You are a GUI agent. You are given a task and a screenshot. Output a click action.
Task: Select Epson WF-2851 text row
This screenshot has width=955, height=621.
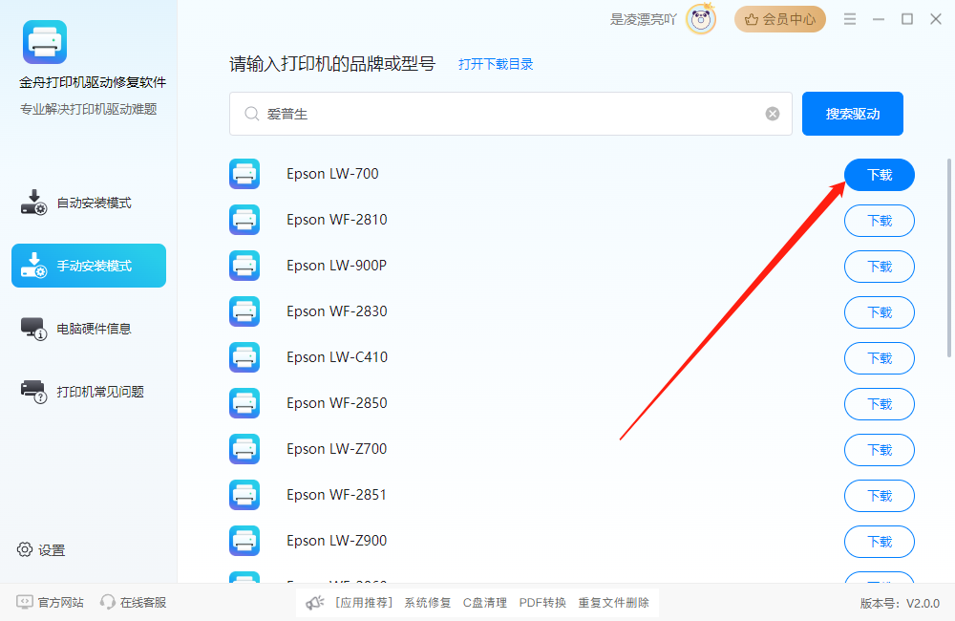336,495
